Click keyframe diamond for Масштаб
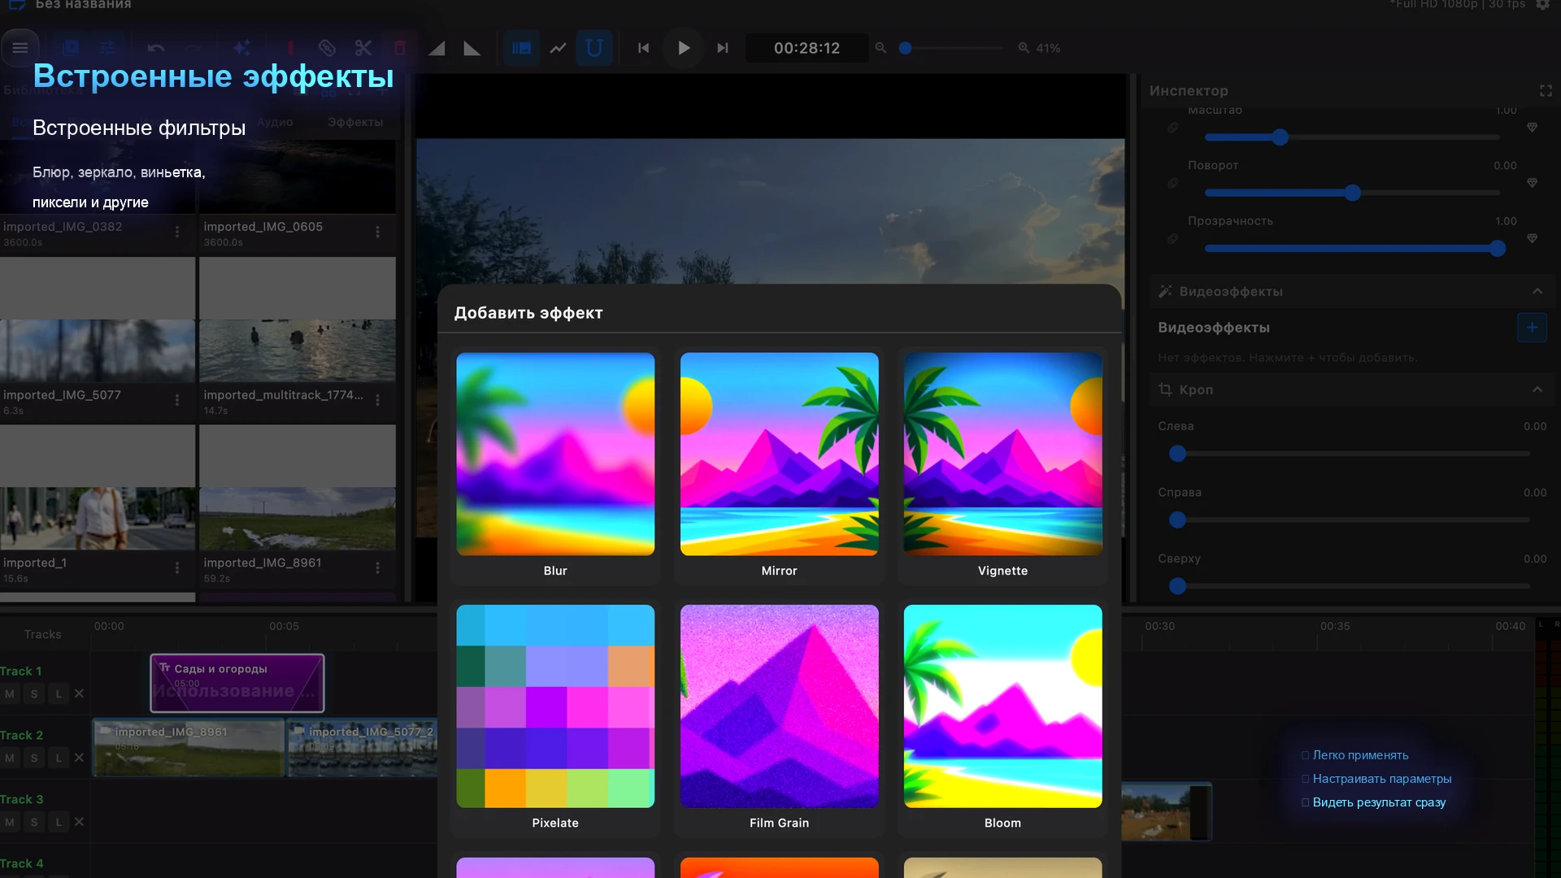Screen dimensions: 1561x878 1532,128
